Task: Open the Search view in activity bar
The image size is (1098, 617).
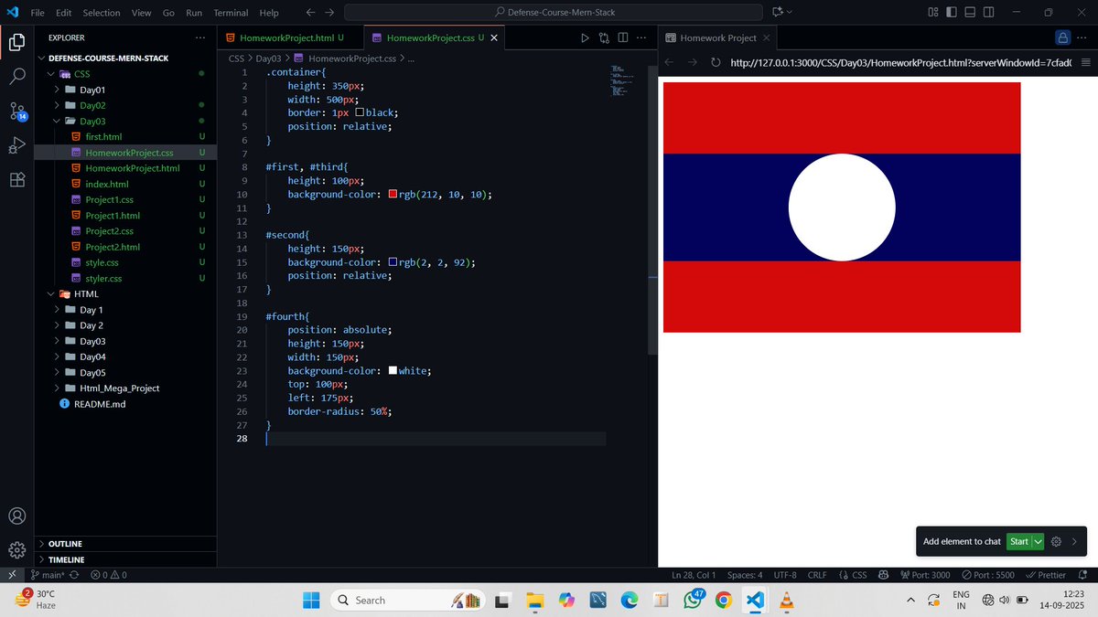Action: (16, 77)
